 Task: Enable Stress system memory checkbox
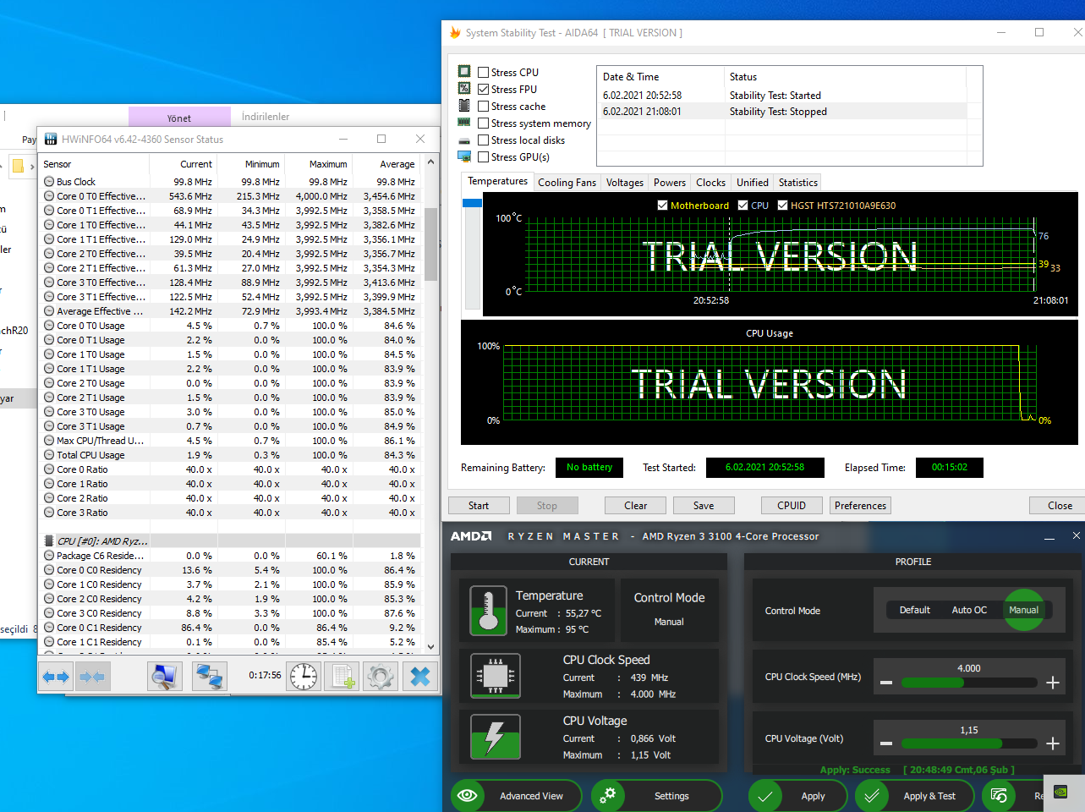tap(484, 123)
